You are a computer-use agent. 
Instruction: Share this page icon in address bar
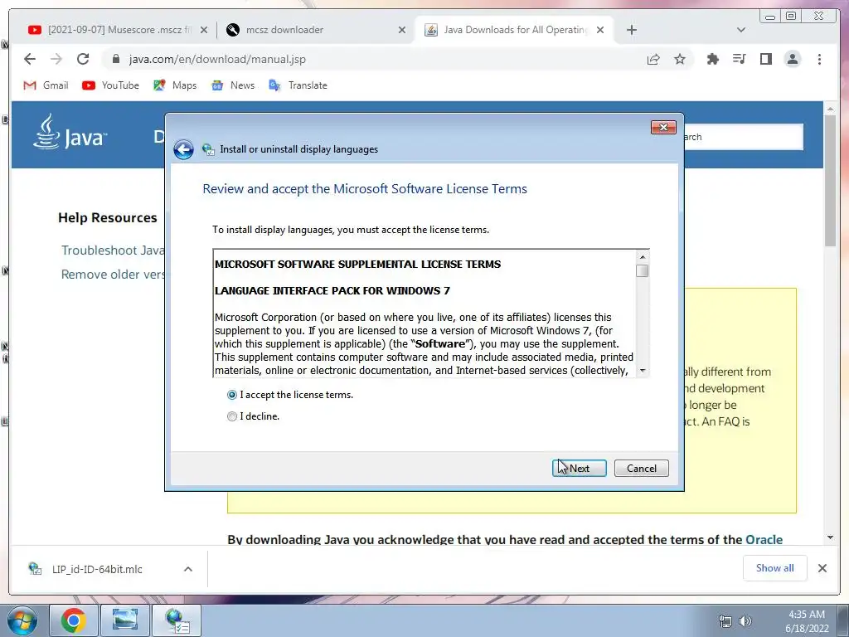tap(653, 59)
